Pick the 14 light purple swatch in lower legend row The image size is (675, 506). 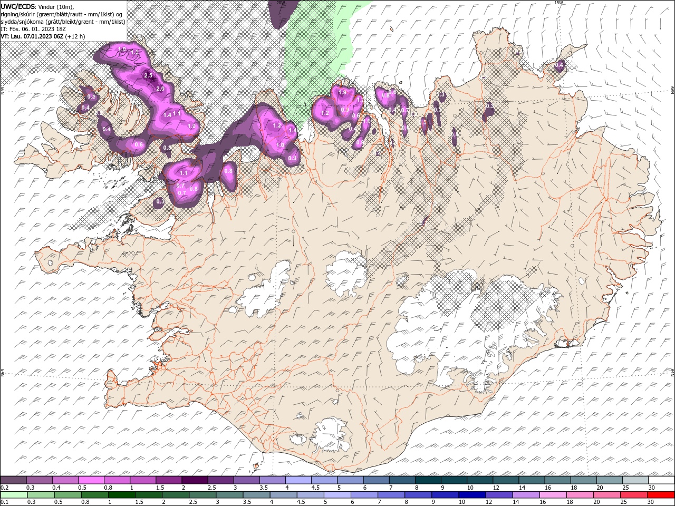(x=526, y=495)
